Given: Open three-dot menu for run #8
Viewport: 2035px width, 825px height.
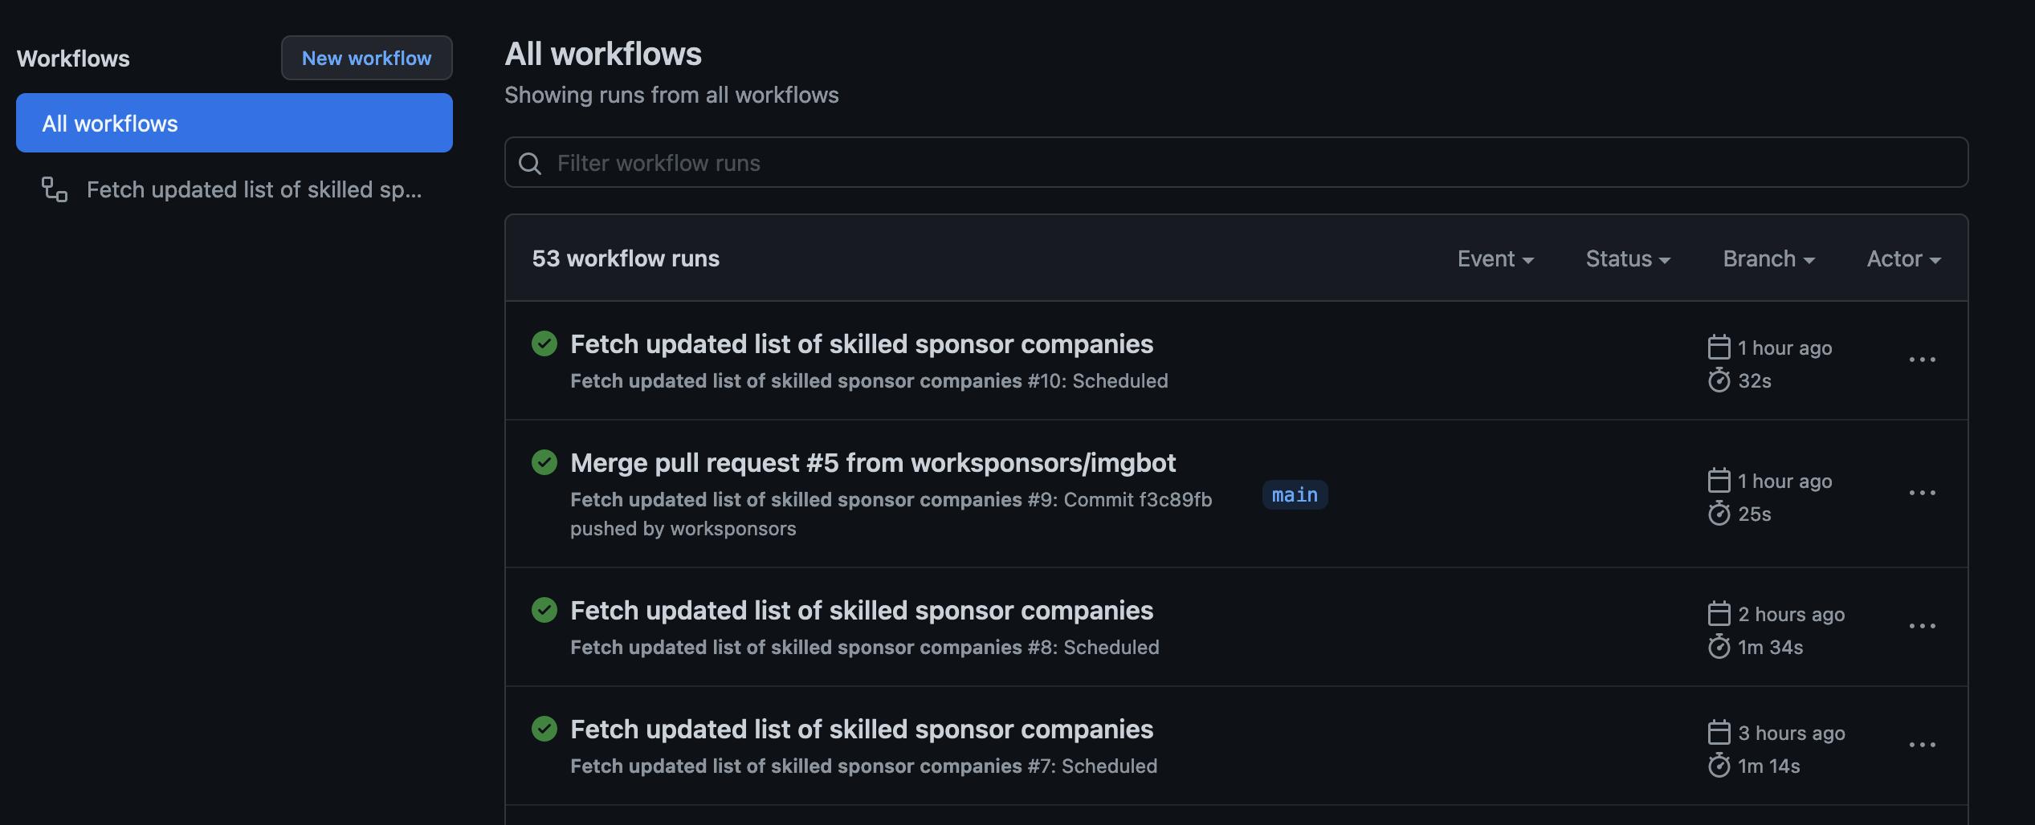Looking at the screenshot, I should [1922, 626].
